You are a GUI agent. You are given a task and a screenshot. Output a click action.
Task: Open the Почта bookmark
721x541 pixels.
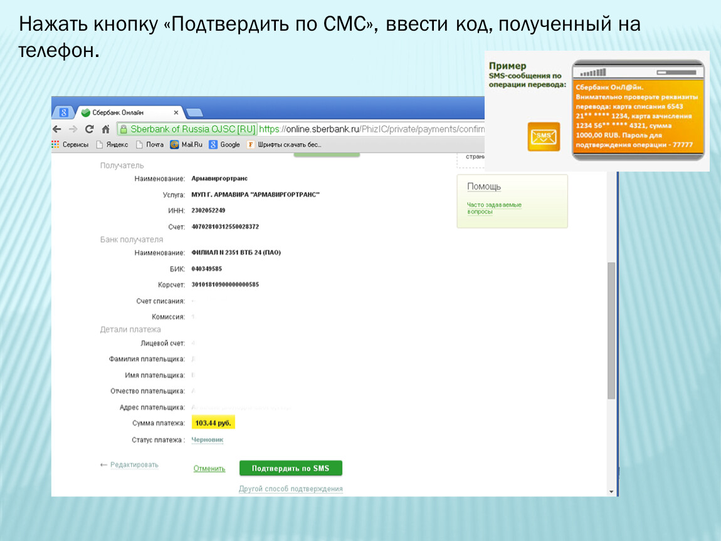point(150,145)
